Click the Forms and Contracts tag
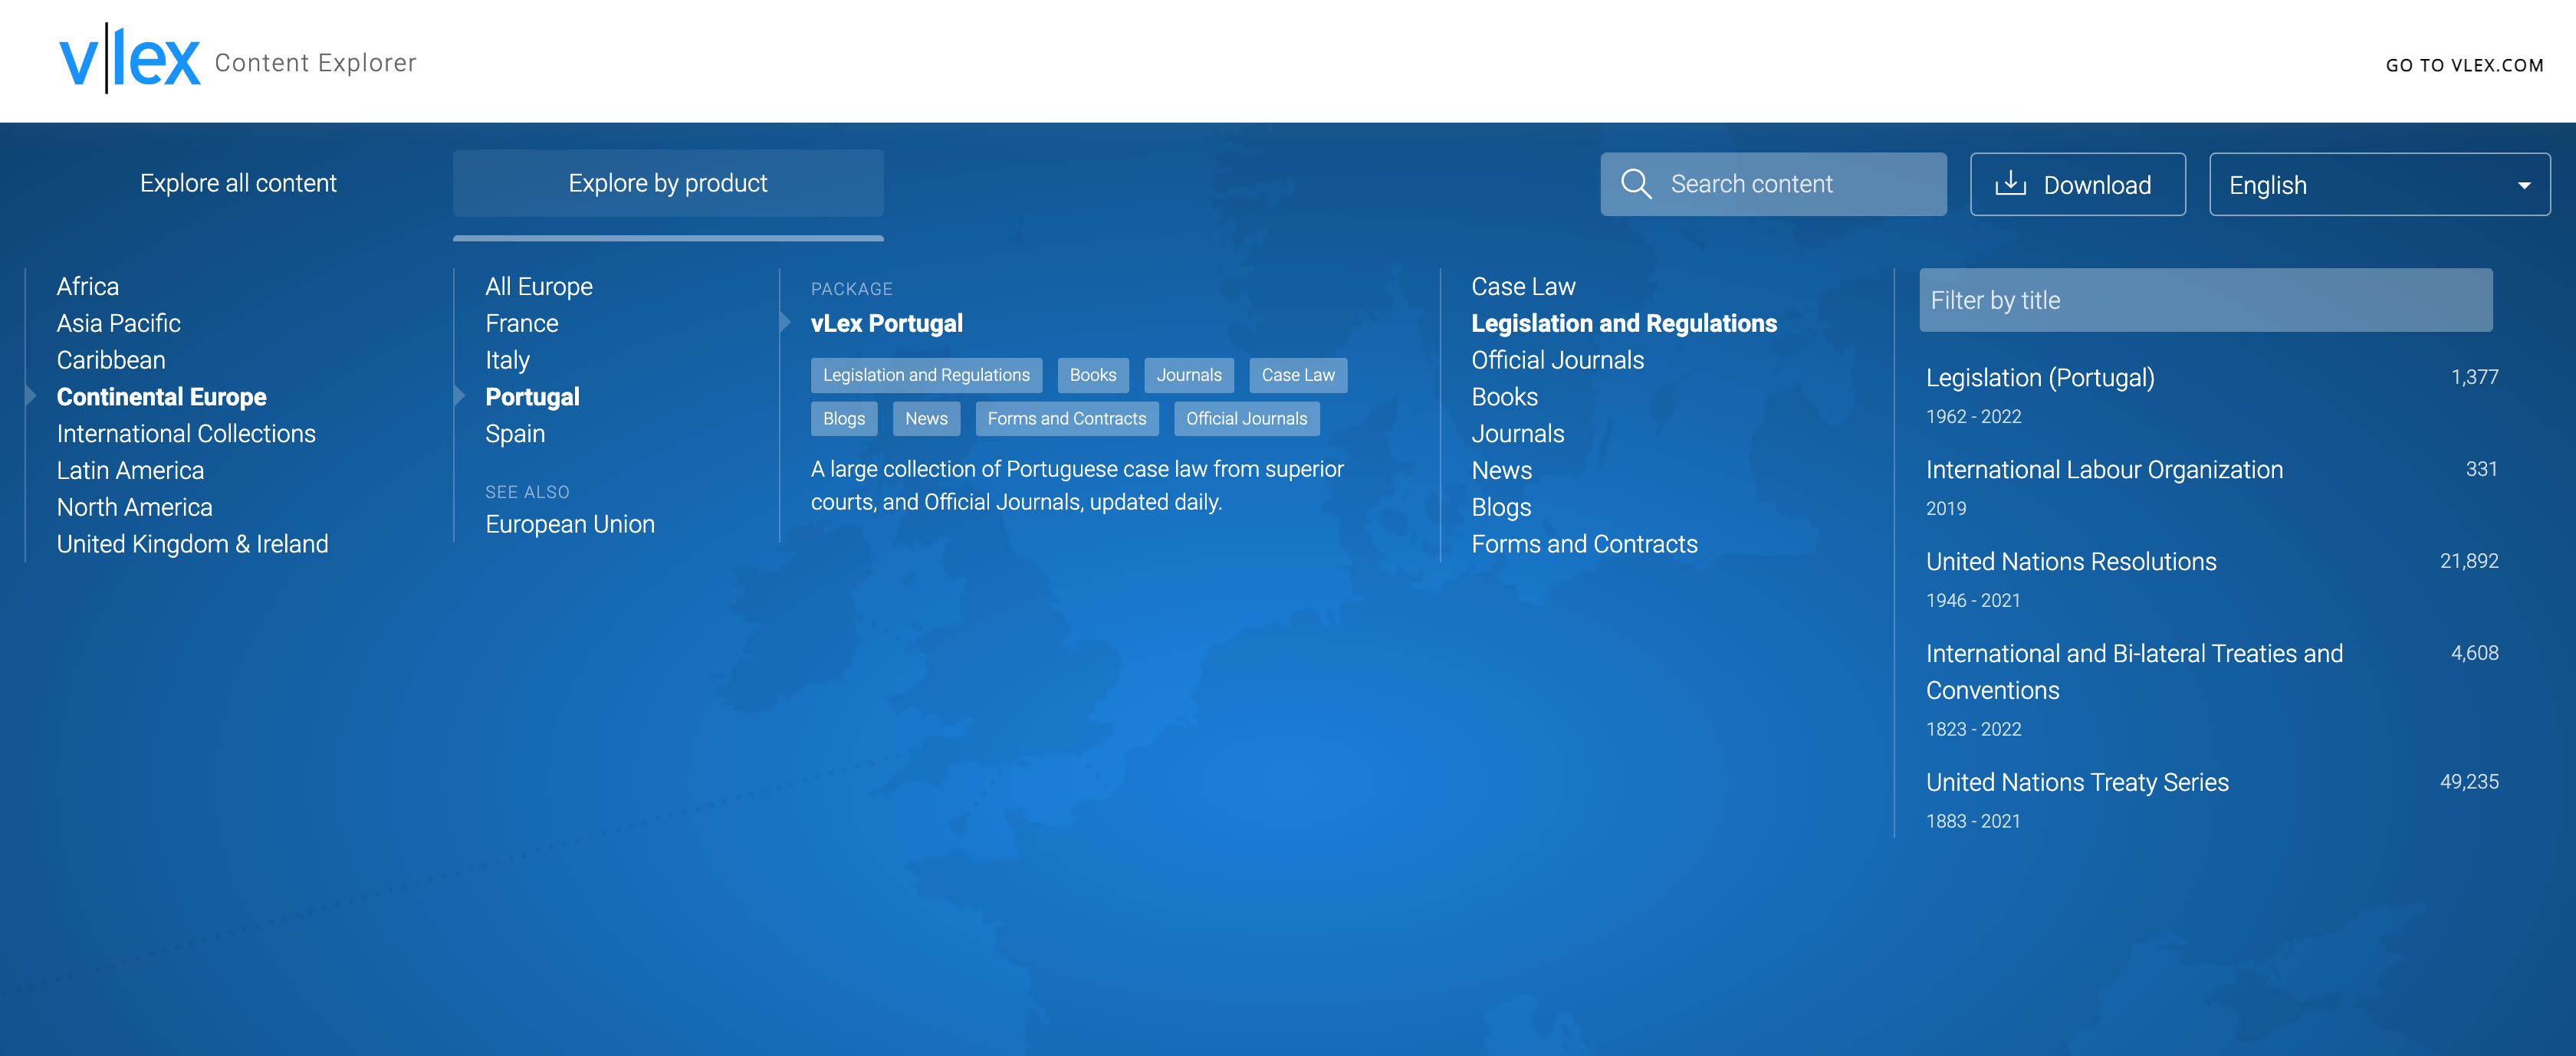 click(1067, 419)
